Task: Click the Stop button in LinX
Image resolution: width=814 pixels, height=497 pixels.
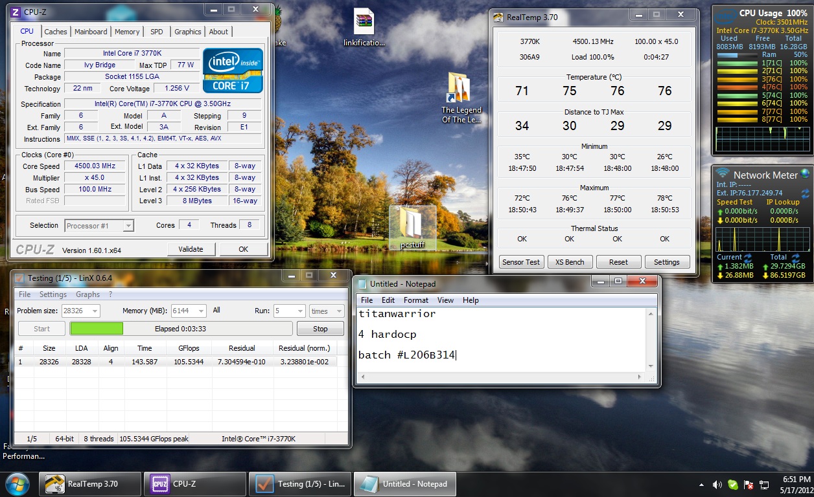Action: tap(320, 329)
